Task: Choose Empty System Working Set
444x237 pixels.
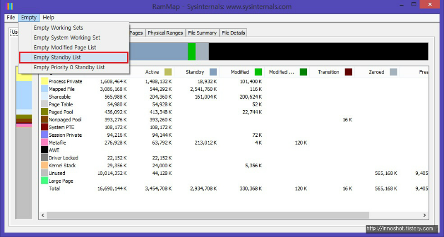Action: [74, 38]
